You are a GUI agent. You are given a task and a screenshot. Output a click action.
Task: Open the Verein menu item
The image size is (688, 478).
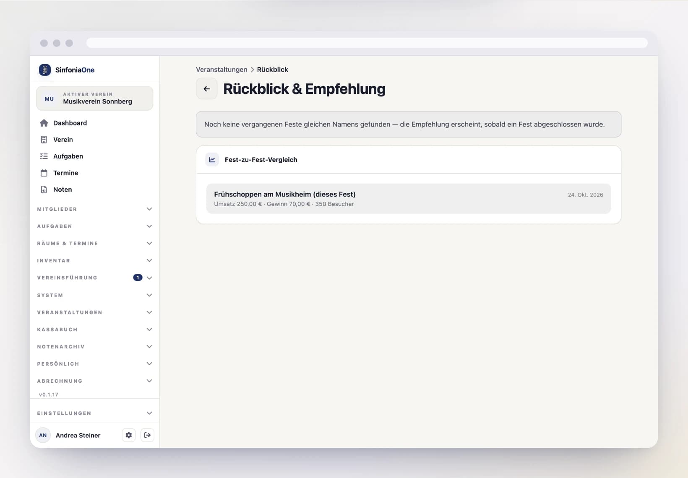95,140
